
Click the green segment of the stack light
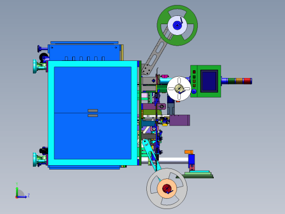(232, 81)
